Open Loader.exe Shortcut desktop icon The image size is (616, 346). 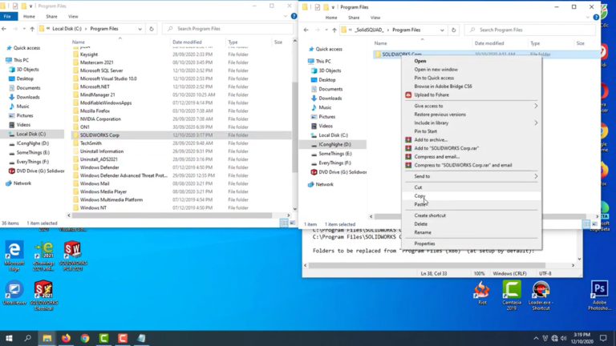click(x=541, y=295)
